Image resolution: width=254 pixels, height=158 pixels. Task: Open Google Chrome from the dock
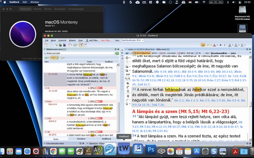[x=53, y=151]
